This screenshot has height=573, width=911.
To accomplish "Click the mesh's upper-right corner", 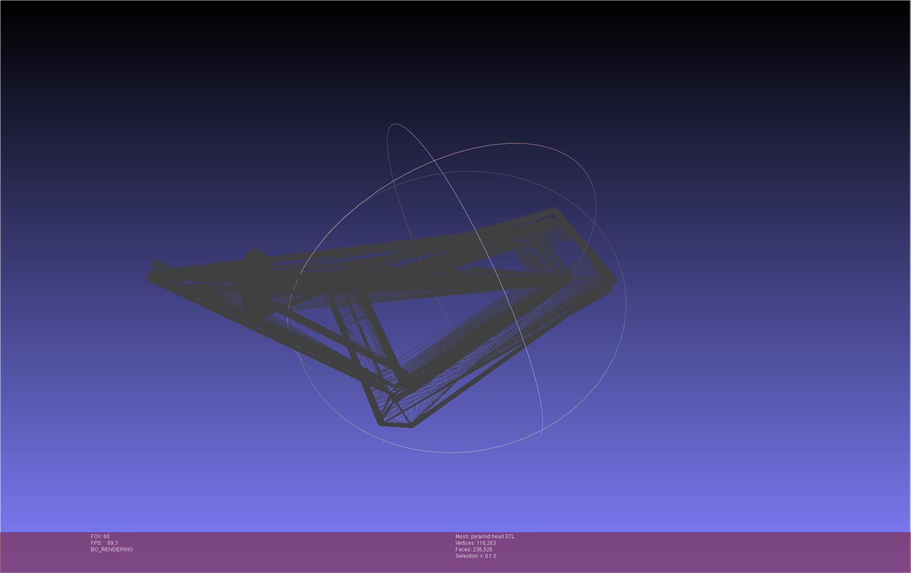I will pos(555,211).
